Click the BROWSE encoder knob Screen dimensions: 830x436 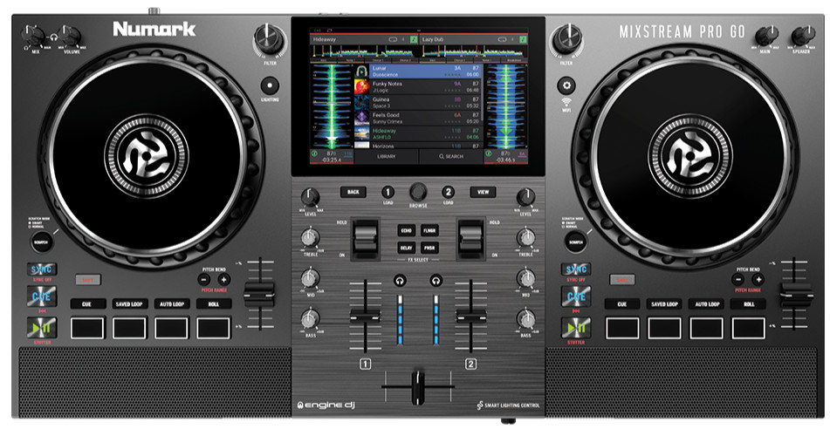418,192
